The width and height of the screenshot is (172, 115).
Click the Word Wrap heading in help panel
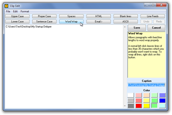[x=135, y=34]
